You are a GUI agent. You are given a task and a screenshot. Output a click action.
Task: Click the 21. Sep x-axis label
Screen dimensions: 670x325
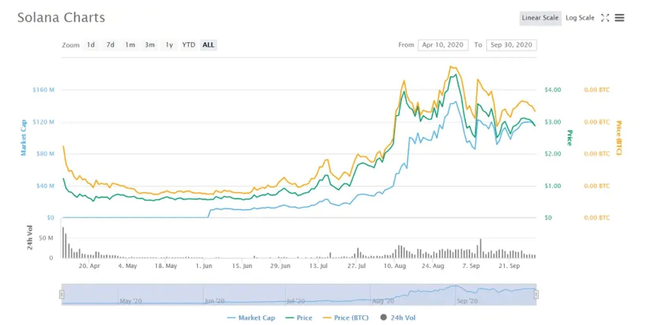tap(509, 266)
